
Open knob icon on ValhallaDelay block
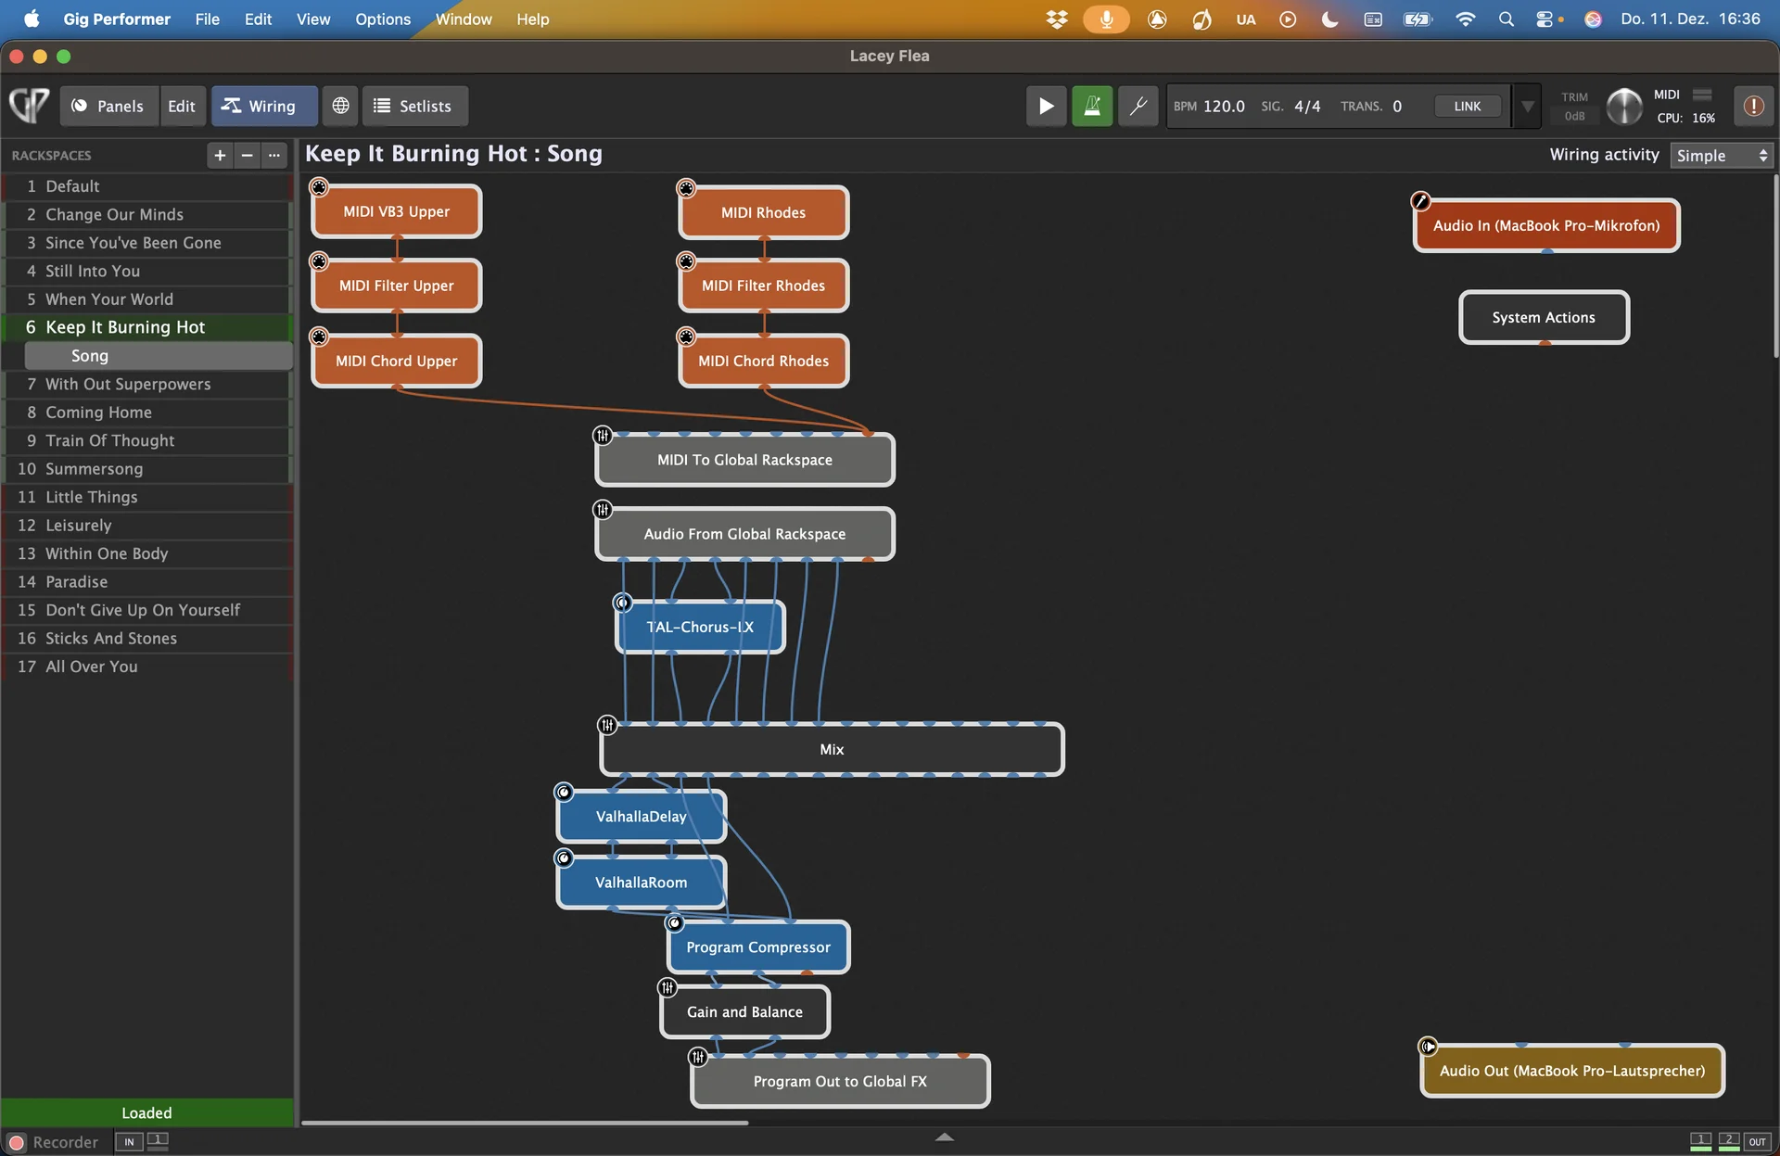(564, 792)
